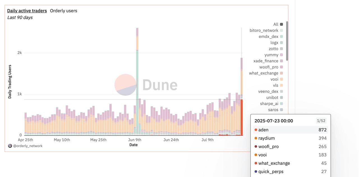
Task: Toggle veeno_dex legend entry
Action: point(271,91)
